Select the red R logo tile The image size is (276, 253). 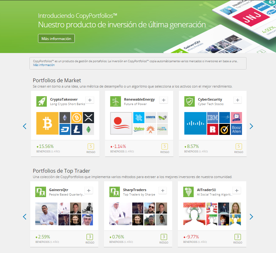(x=213, y=130)
